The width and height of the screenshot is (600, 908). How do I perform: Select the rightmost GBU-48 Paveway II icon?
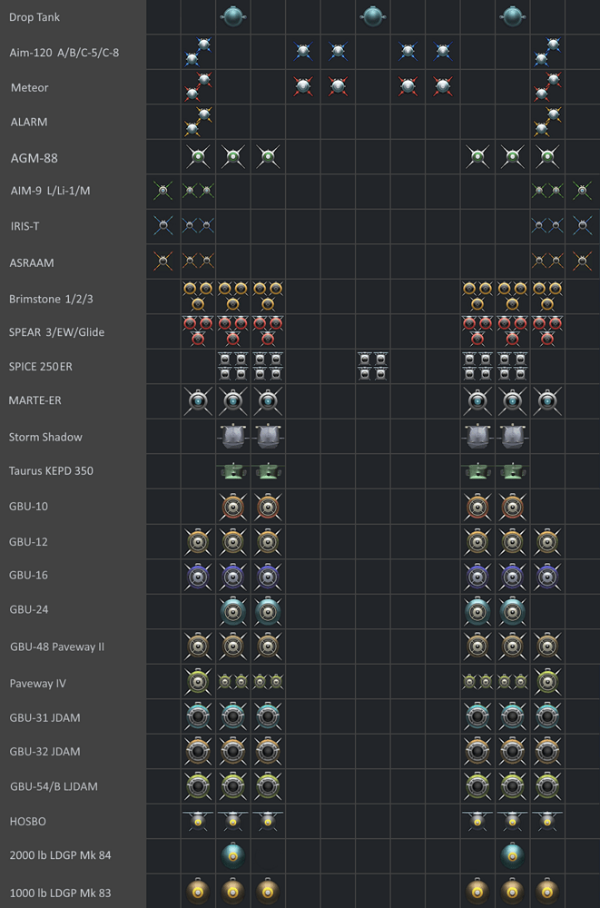point(547,646)
